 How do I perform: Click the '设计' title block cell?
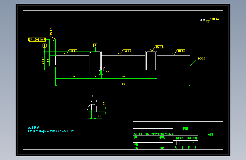(x=136, y=138)
